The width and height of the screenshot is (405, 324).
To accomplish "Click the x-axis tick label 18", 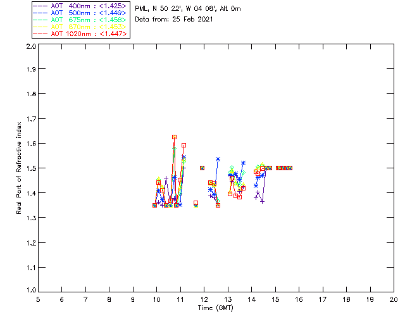I will (346, 299).
